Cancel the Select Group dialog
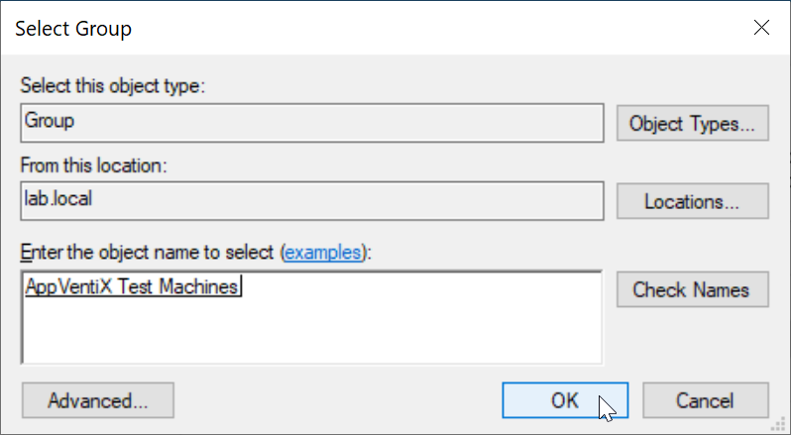This screenshot has height=435, width=791. 705,400
